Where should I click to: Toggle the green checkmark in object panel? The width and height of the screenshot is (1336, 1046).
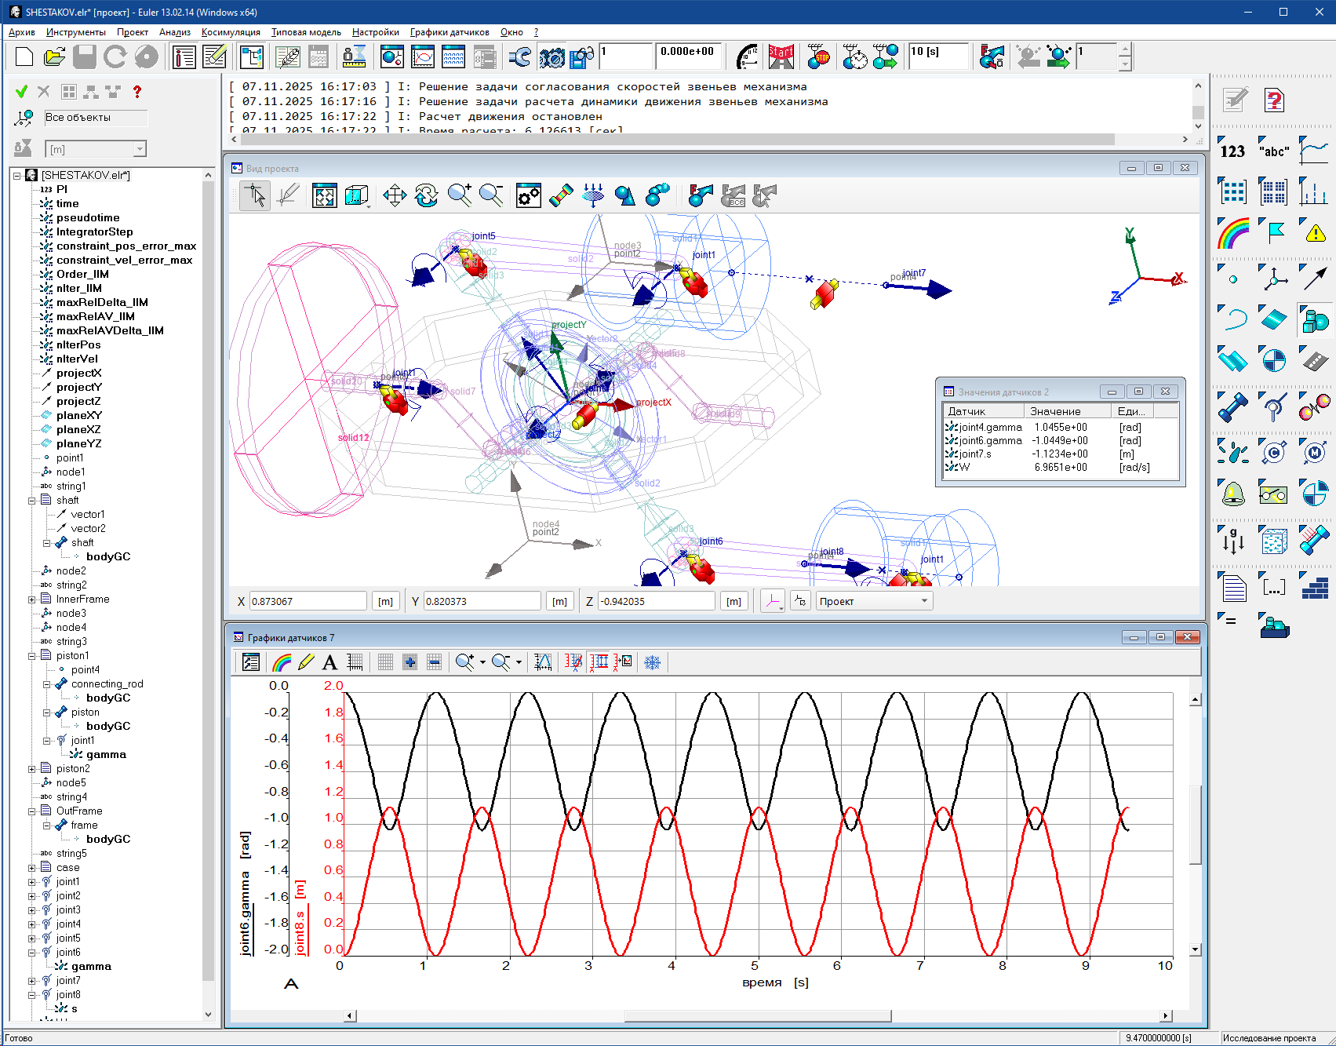(22, 92)
